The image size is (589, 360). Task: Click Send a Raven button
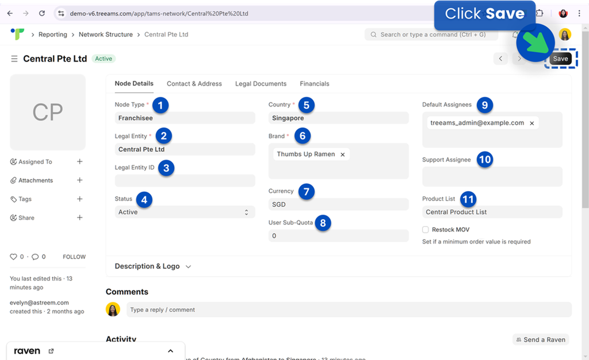coord(540,339)
